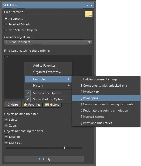Choose the Power pins example
The width and height of the screenshot is (141, 166).
pos(106,98)
